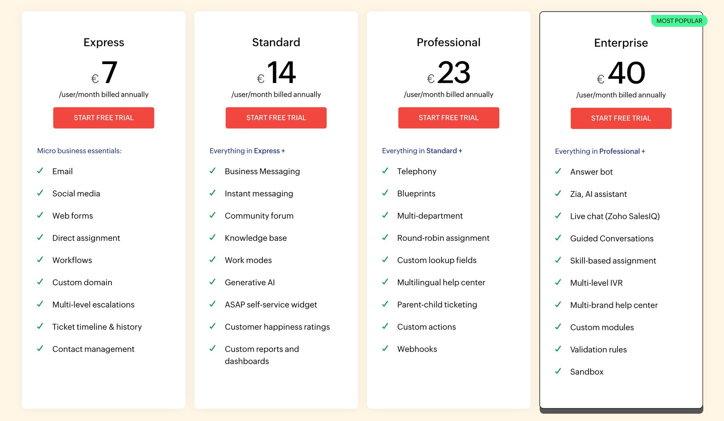Click the checkmark next to Business Messaging

(213, 171)
